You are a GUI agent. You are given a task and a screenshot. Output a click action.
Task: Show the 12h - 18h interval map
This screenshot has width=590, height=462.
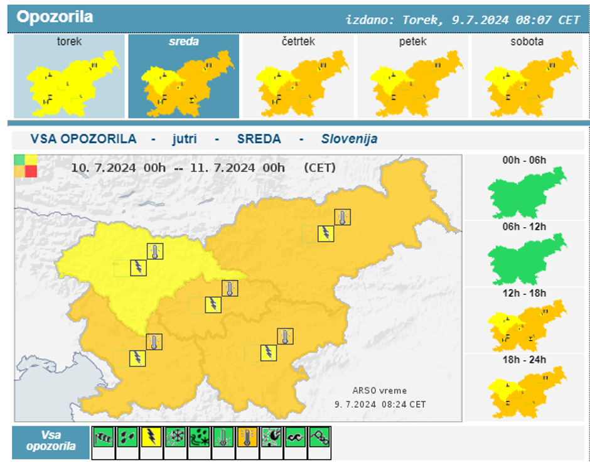[525, 320]
